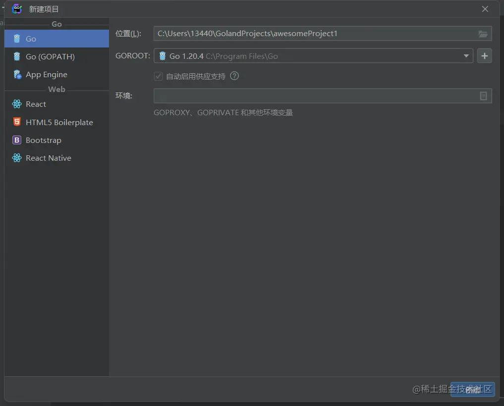
Task: Click the HTML5 shield icon
Action: [17, 122]
